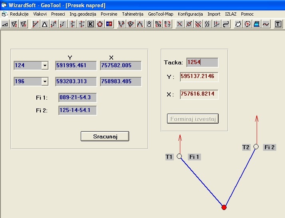Click the blue stacked layers toolbar icon
This screenshot has width=285, height=218.
click(257, 24)
